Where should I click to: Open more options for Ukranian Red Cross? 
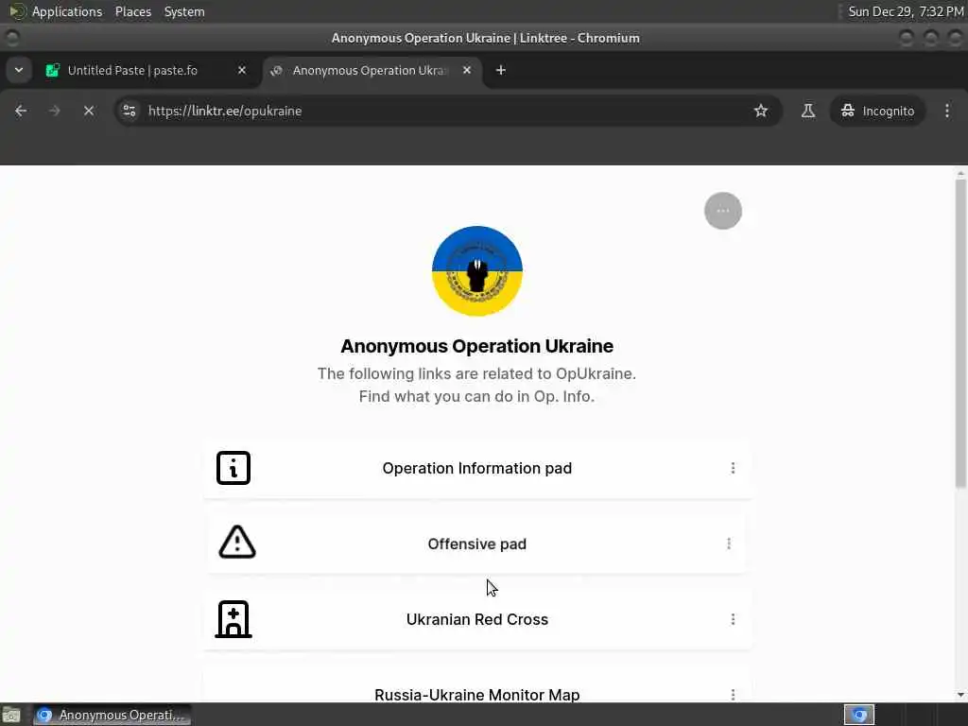[x=733, y=620]
